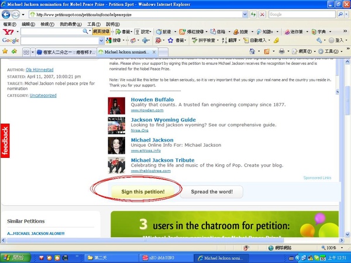Viewport: 351px width, 263px height.
Task: Open the Favorites Center star icon
Action: coord(5,51)
